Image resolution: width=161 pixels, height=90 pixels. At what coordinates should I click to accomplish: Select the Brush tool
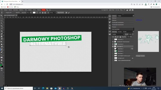coord(2,34)
